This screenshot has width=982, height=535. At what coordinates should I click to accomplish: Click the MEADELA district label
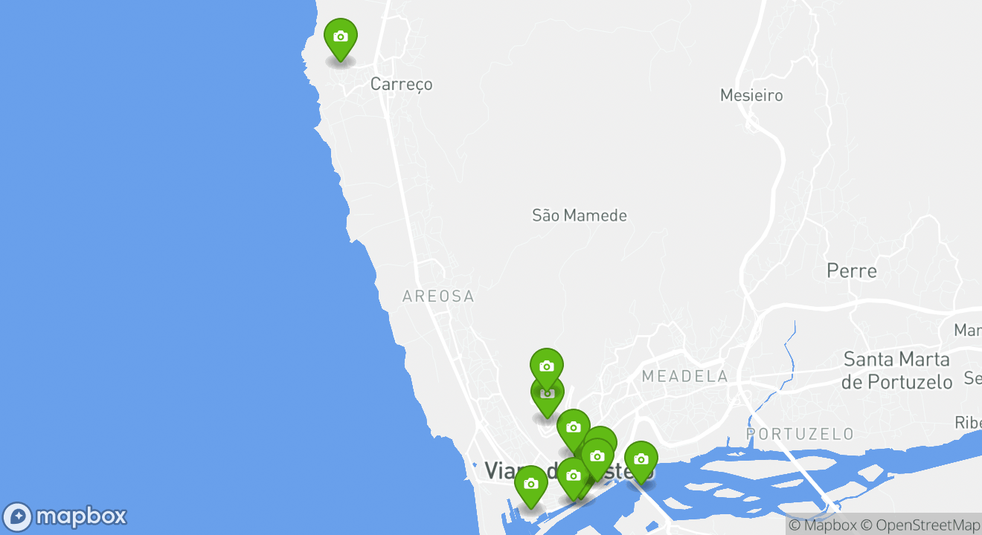coord(685,377)
